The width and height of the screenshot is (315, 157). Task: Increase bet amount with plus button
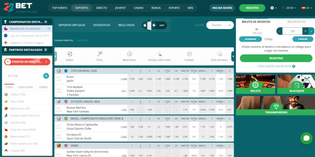(305, 31)
